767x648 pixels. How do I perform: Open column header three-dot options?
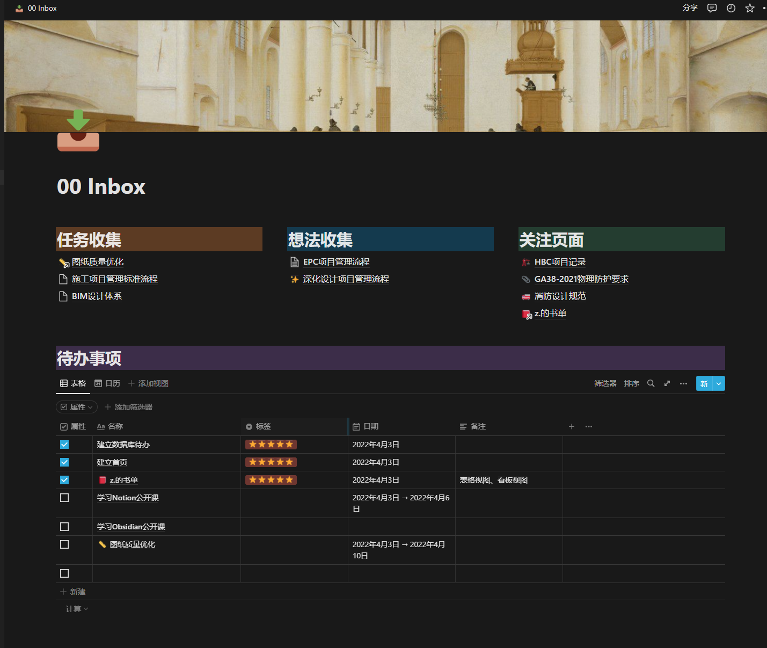pyautogui.click(x=589, y=426)
